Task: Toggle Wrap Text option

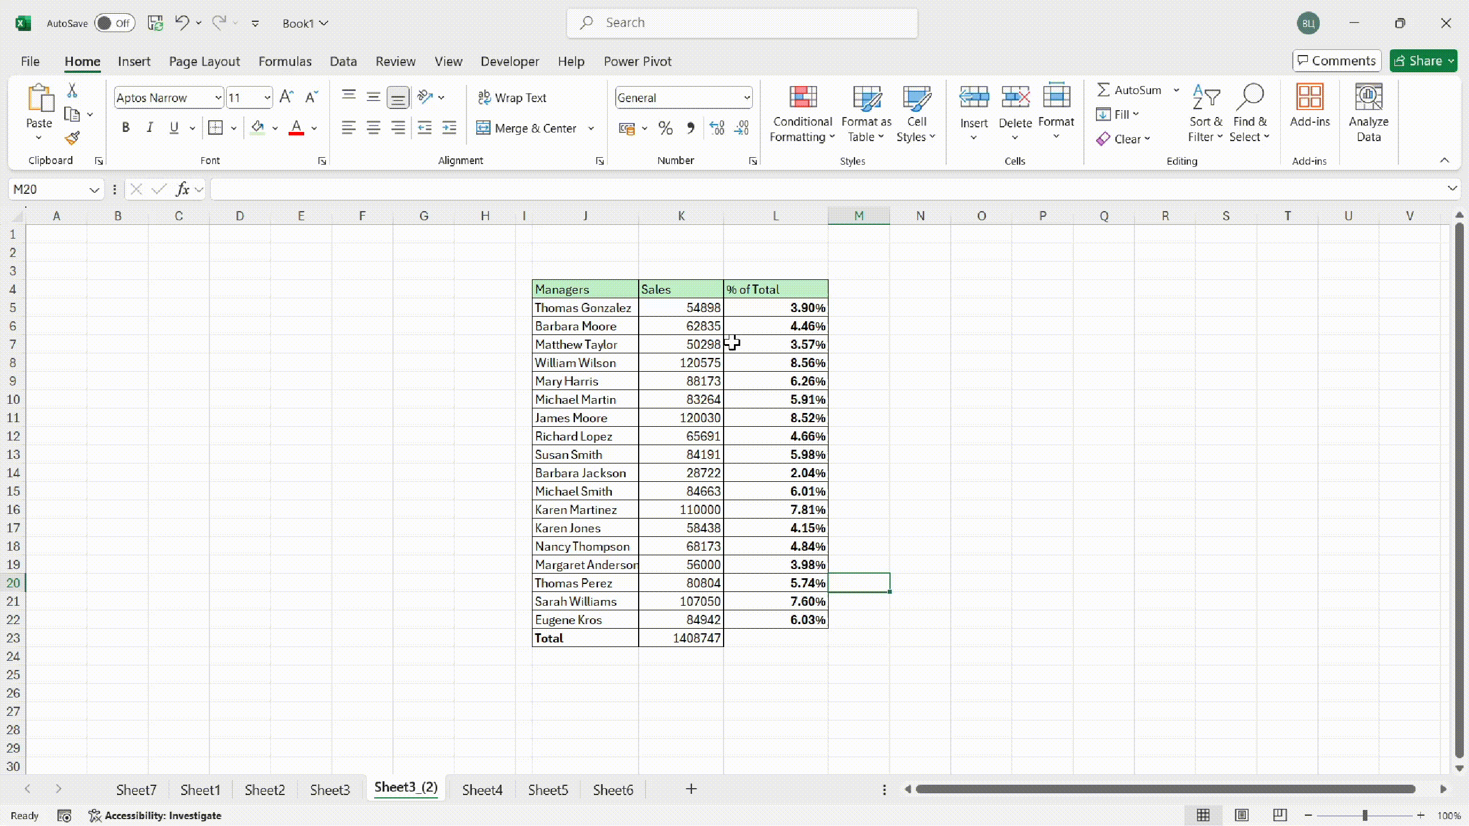Action: click(x=512, y=98)
